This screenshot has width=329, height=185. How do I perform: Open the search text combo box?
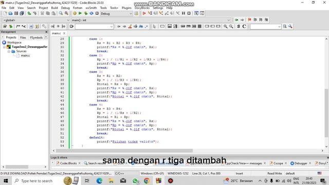click(x=94, y=27)
